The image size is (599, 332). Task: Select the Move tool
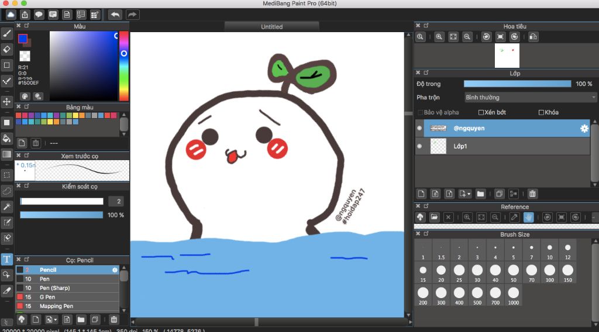pyautogui.click(x=6, y=101)
